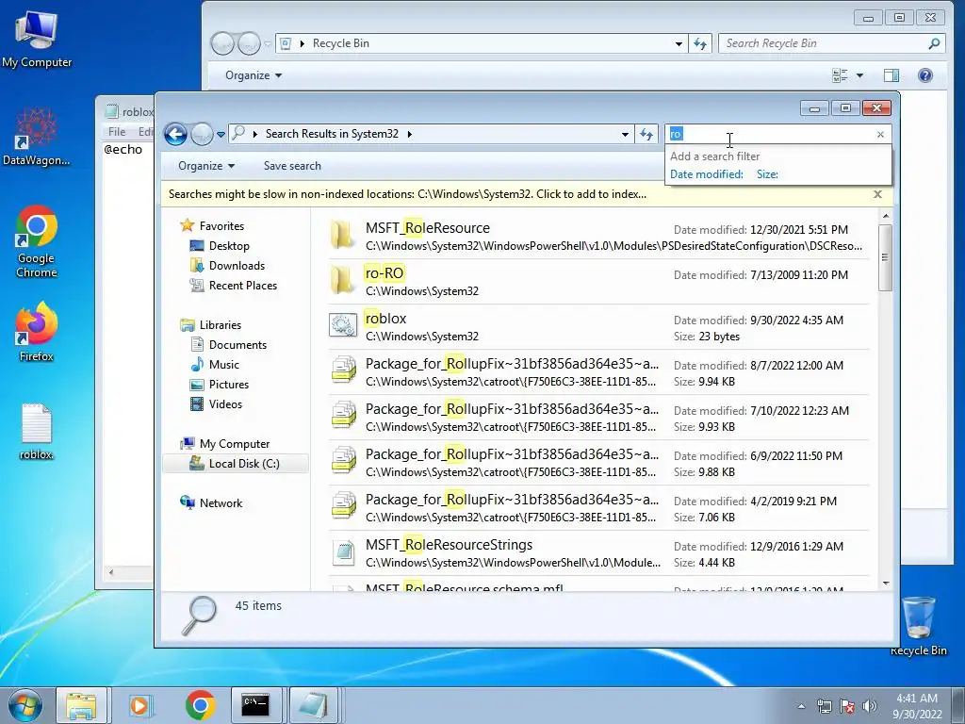
Task: Open Chrome from the taskbar
Action: (200, 705)
